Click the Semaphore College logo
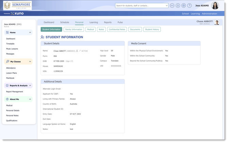228x143 pixels. coord(17,5)
